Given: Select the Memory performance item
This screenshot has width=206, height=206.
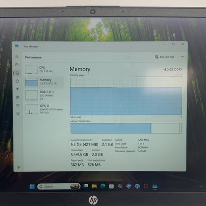Looking at the screenshot, I should tap(44, 82).
